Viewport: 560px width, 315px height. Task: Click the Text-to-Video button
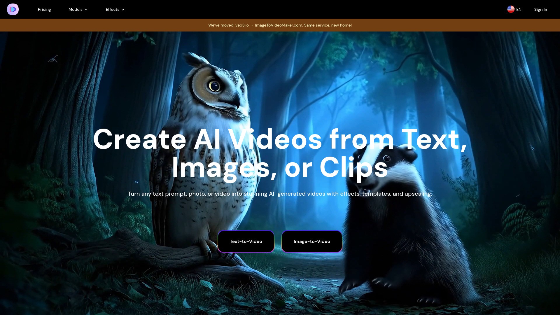[246, 241]
